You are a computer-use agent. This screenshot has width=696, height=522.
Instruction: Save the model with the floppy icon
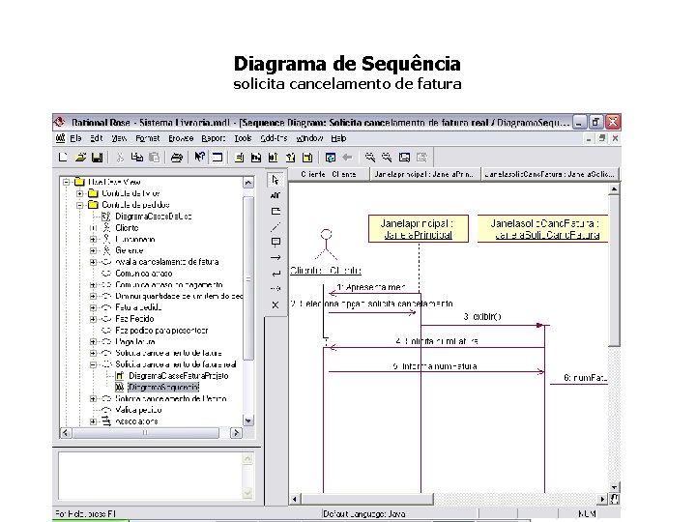click(x=97, y=157)
